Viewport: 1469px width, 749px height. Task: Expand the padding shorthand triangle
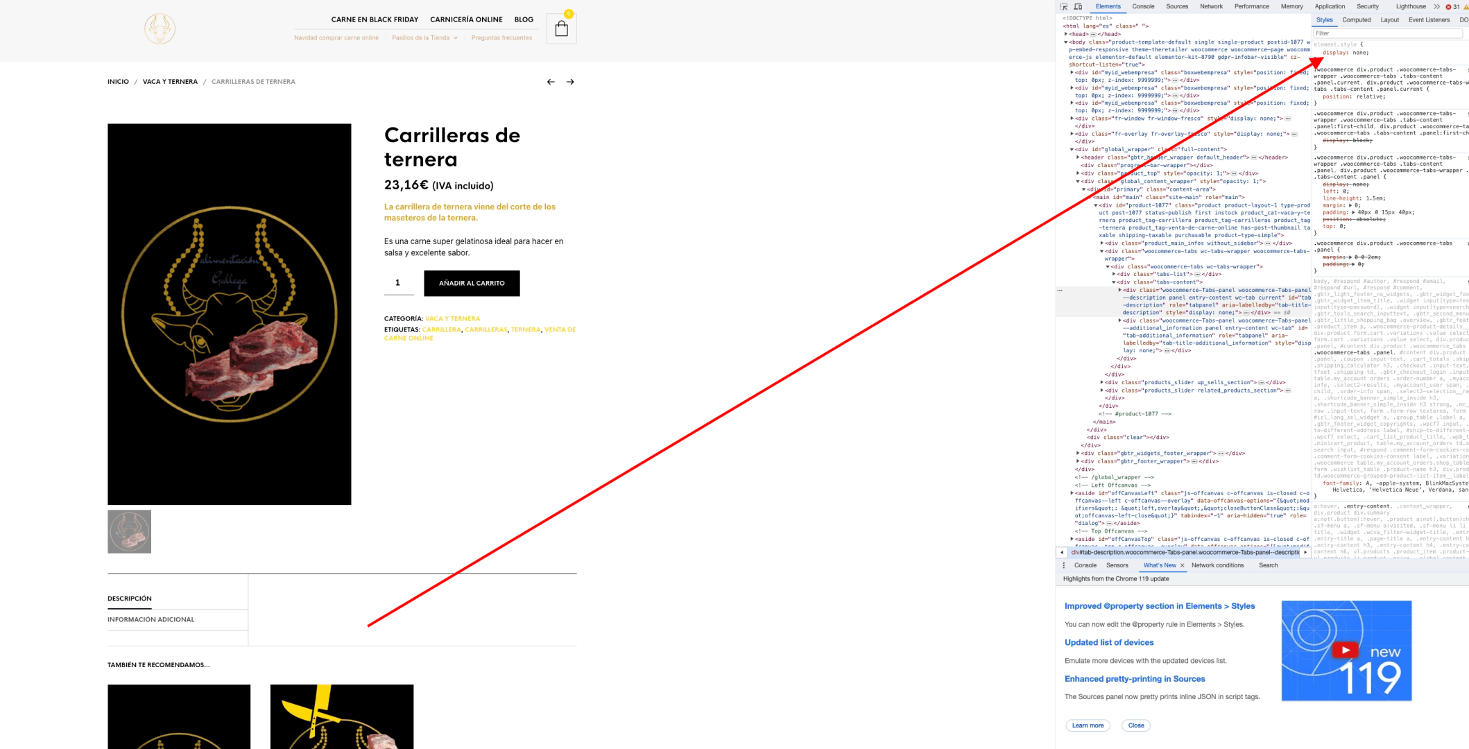tap(1353, 212)
